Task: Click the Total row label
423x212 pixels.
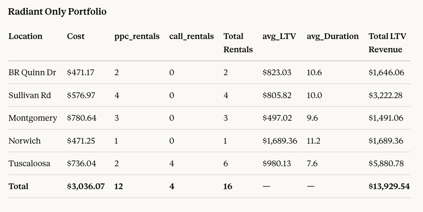Action: (x=18, y=186)
